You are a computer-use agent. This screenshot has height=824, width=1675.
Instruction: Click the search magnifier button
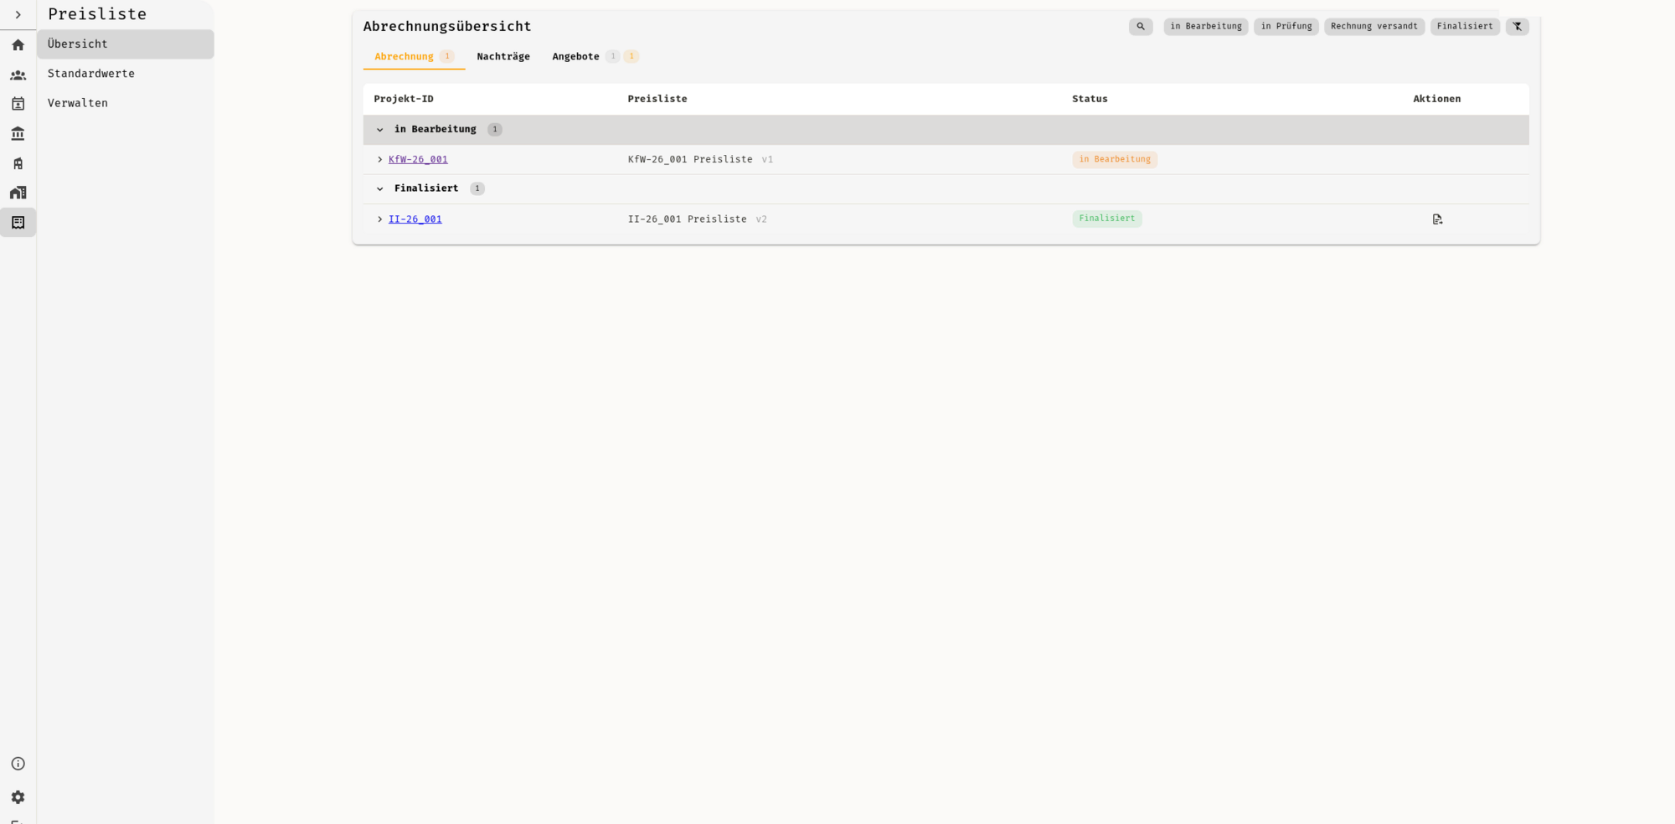click(1141, 27)
